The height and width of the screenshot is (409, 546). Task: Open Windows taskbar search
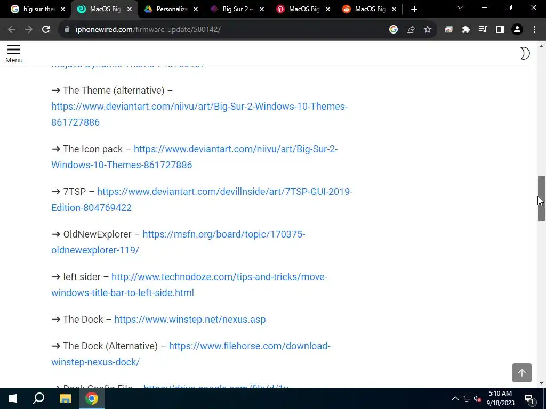[38, 398]
